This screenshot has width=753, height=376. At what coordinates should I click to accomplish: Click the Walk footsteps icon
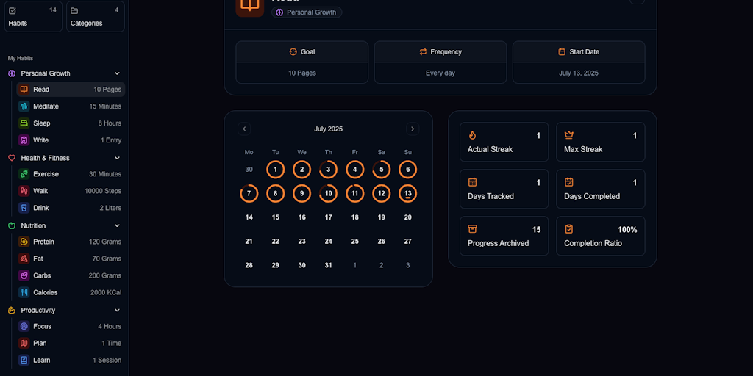[24, 191]
